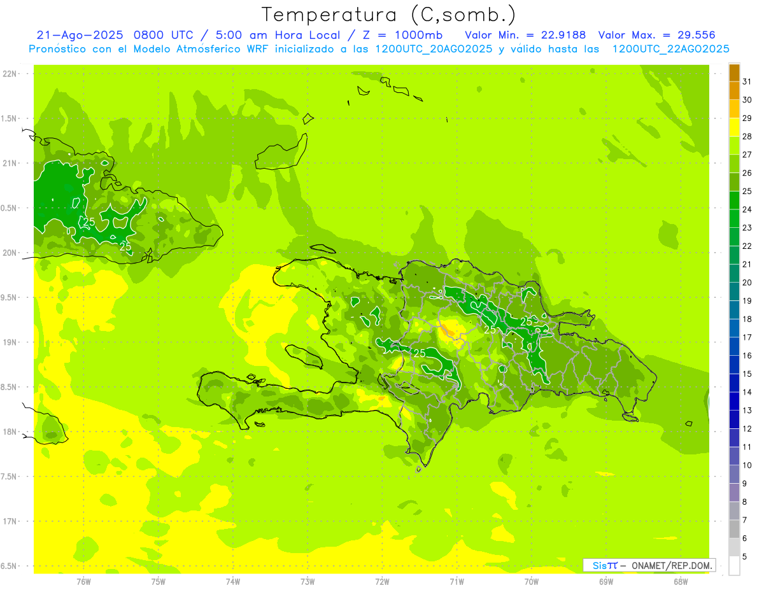This screenshot has height=590, width=764.
Task: Select the legend color band between 24 and 25
Action: (734, 200)
